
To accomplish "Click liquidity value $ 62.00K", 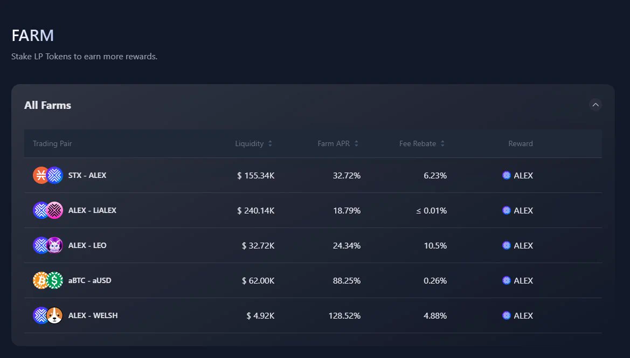I will click(258, 280).
